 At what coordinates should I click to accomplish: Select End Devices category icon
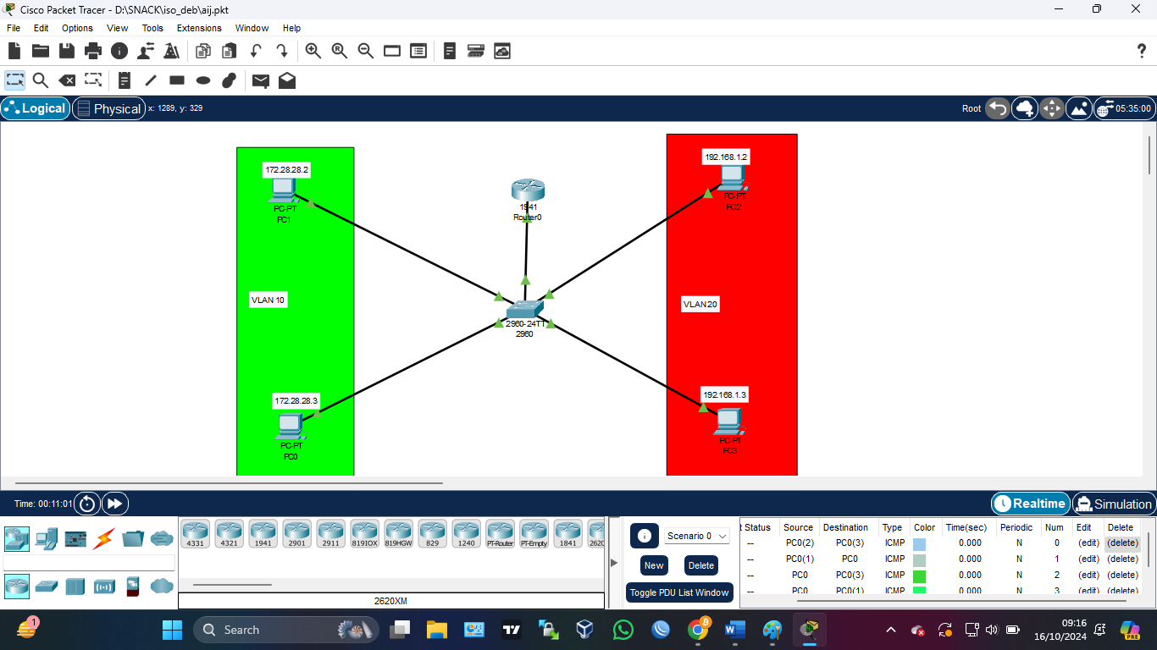coord(46,537)
